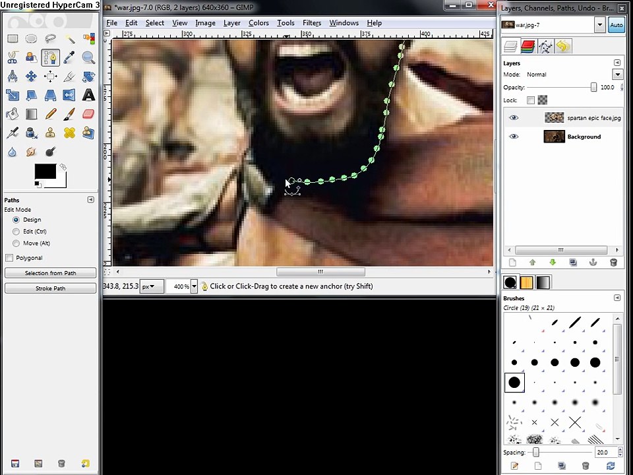Select the Scissors Select tool

tap(13, 57)
